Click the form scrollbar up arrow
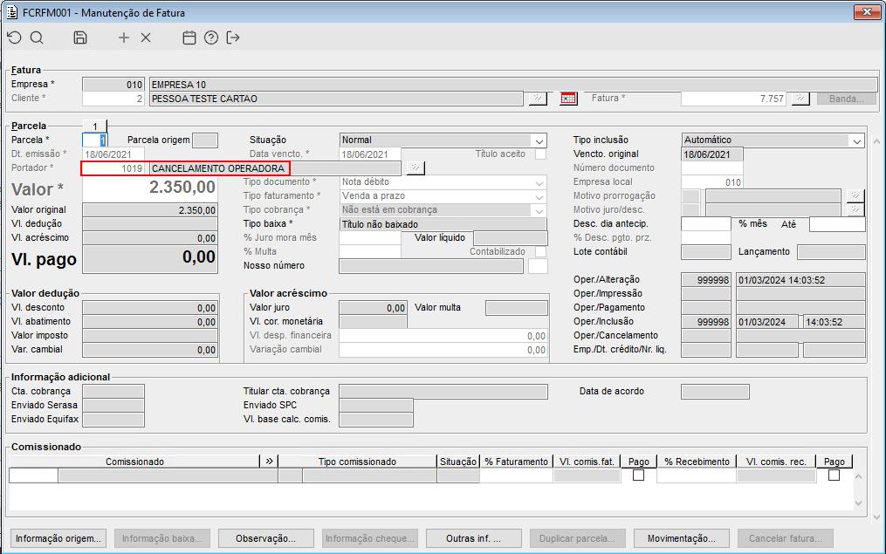Image resolution: width=886 pixels, height=554 pixels. [877, 141]
